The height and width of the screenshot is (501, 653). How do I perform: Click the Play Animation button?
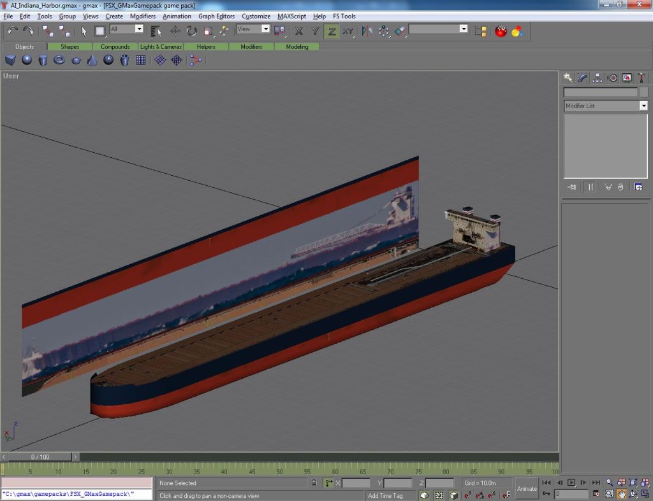click(x=571, y=483)
